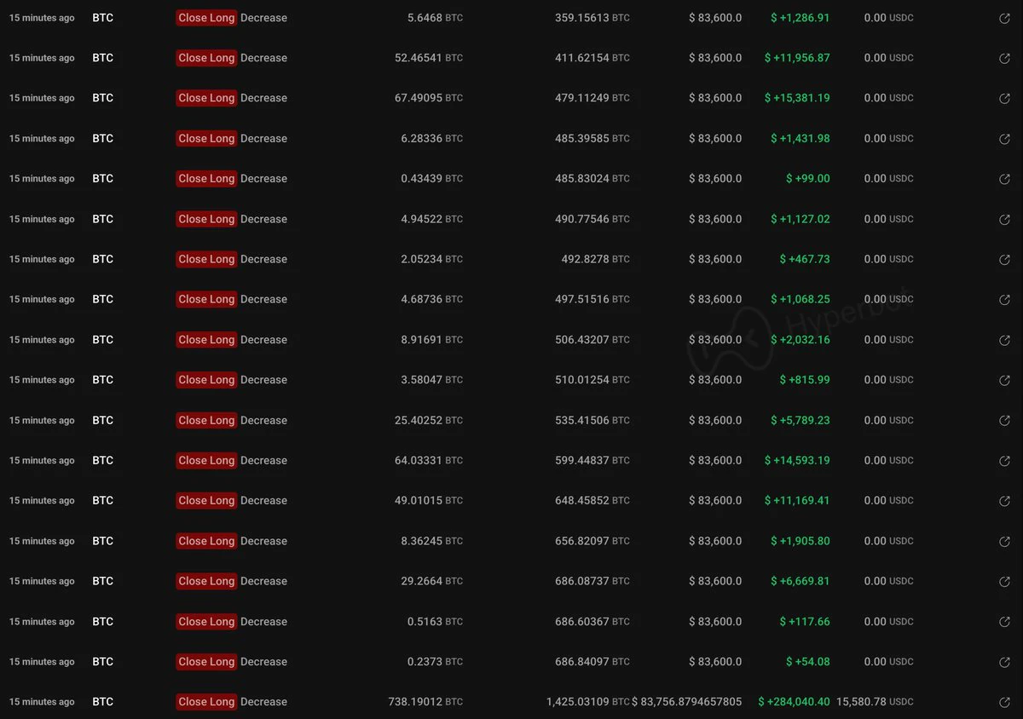1023x719 pixels.
Task: Click the position size 485.39585 BTC
Action: (x=592, y=139)
